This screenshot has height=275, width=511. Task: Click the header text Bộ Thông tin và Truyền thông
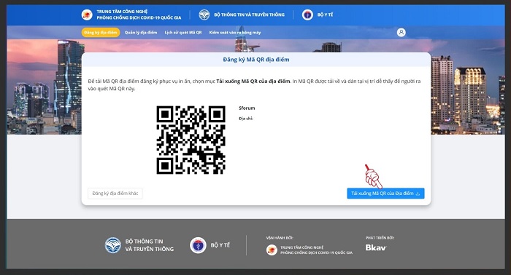(250, 15)
